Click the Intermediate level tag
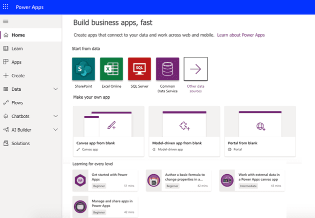This screenshot has height=218, width=315. [248, 186]
